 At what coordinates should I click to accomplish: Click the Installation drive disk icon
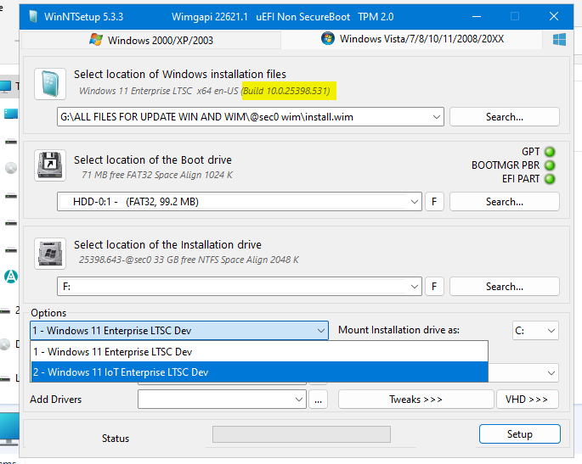tap(50, 254)
